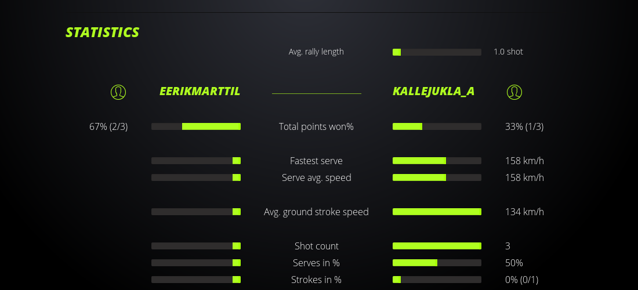Click the STATISTICS heading
The width and height of the screenshot is (638, 290).
(103, 32)
